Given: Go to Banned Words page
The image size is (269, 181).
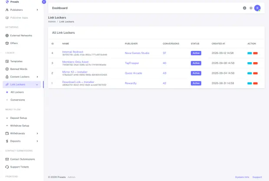Looking at the screenshot, I should [19, 69].
